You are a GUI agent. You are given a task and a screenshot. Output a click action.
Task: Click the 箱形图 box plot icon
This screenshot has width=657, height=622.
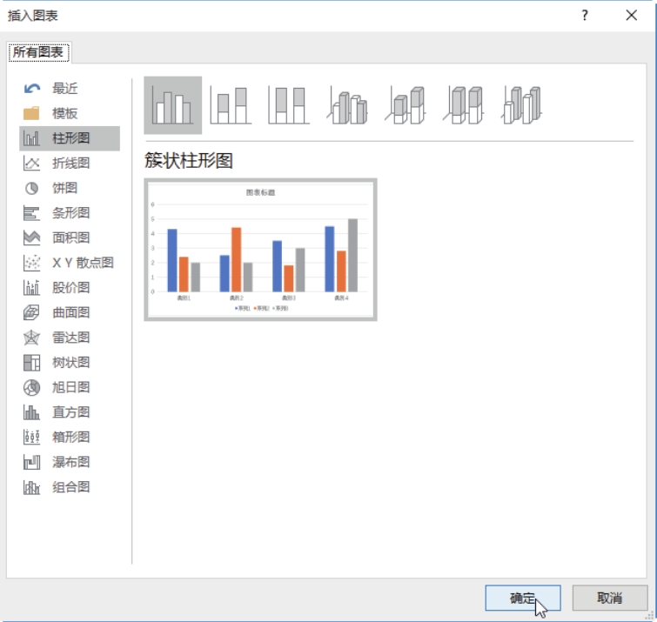(31, 438)
